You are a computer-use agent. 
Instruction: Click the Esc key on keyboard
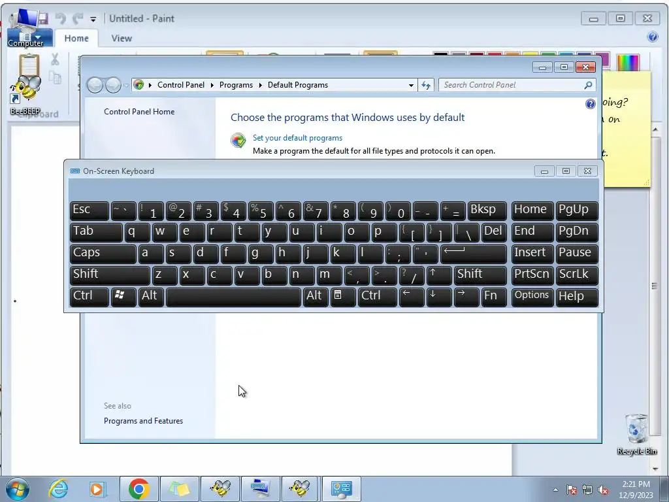pos(89,211)
